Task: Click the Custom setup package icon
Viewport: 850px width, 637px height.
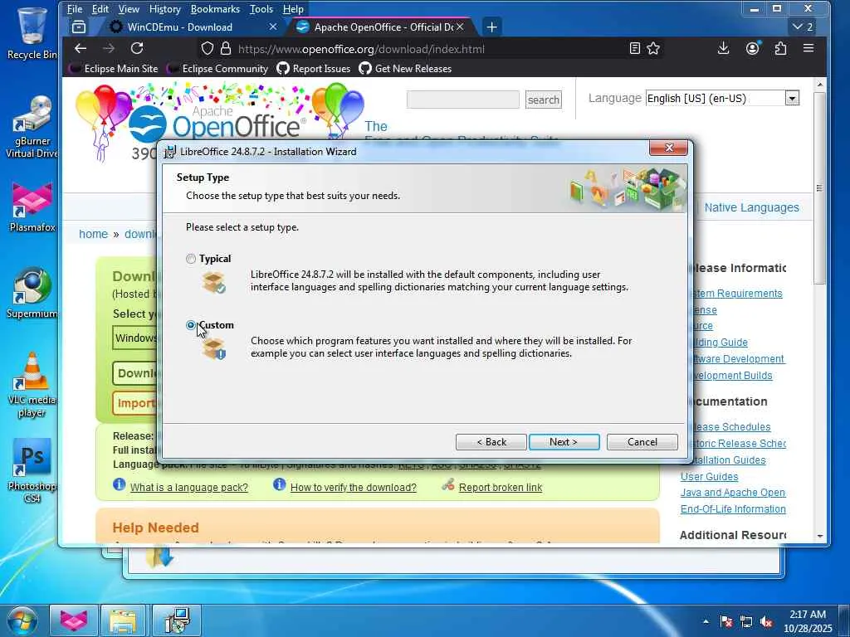Action: coord(213,348)
